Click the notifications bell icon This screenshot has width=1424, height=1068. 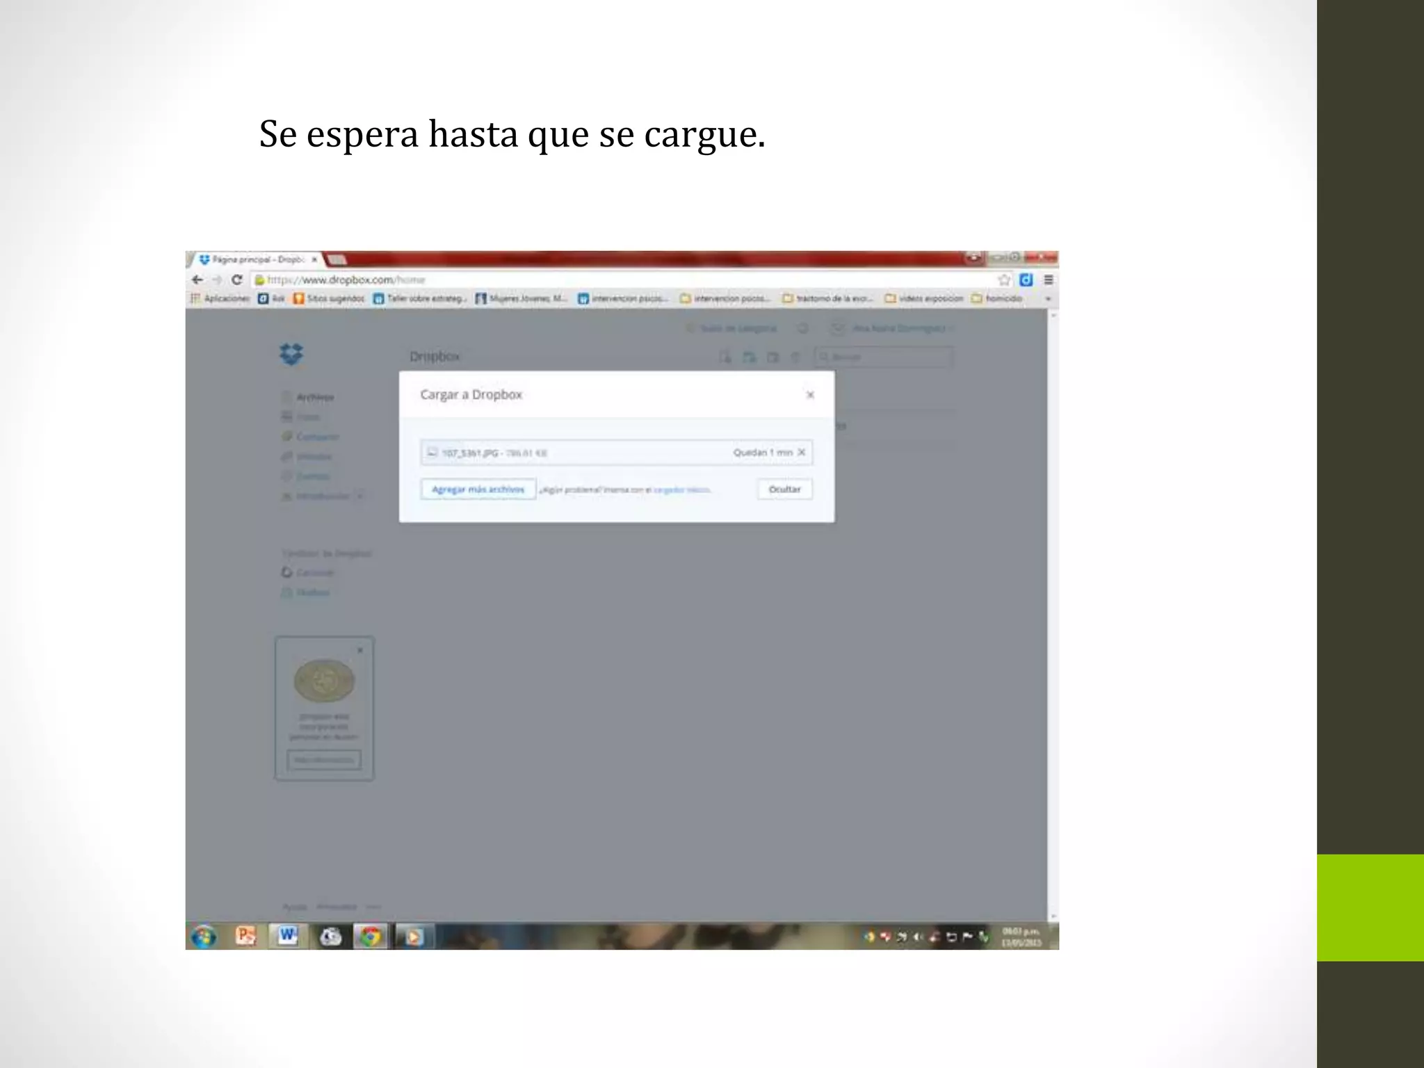coord(802,328)
